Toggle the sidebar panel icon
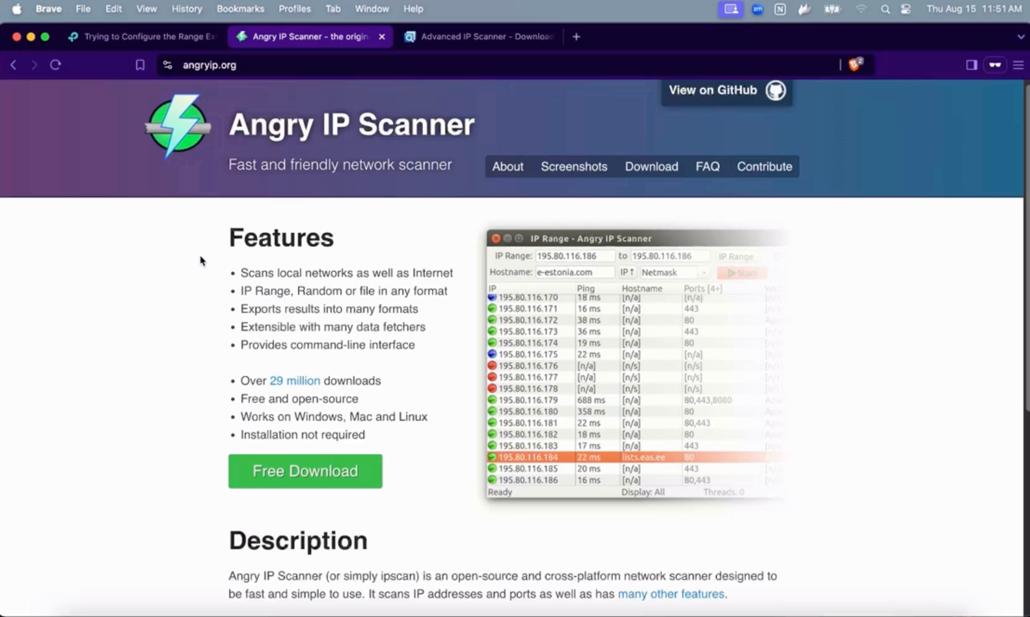 (x=971, y=65)
